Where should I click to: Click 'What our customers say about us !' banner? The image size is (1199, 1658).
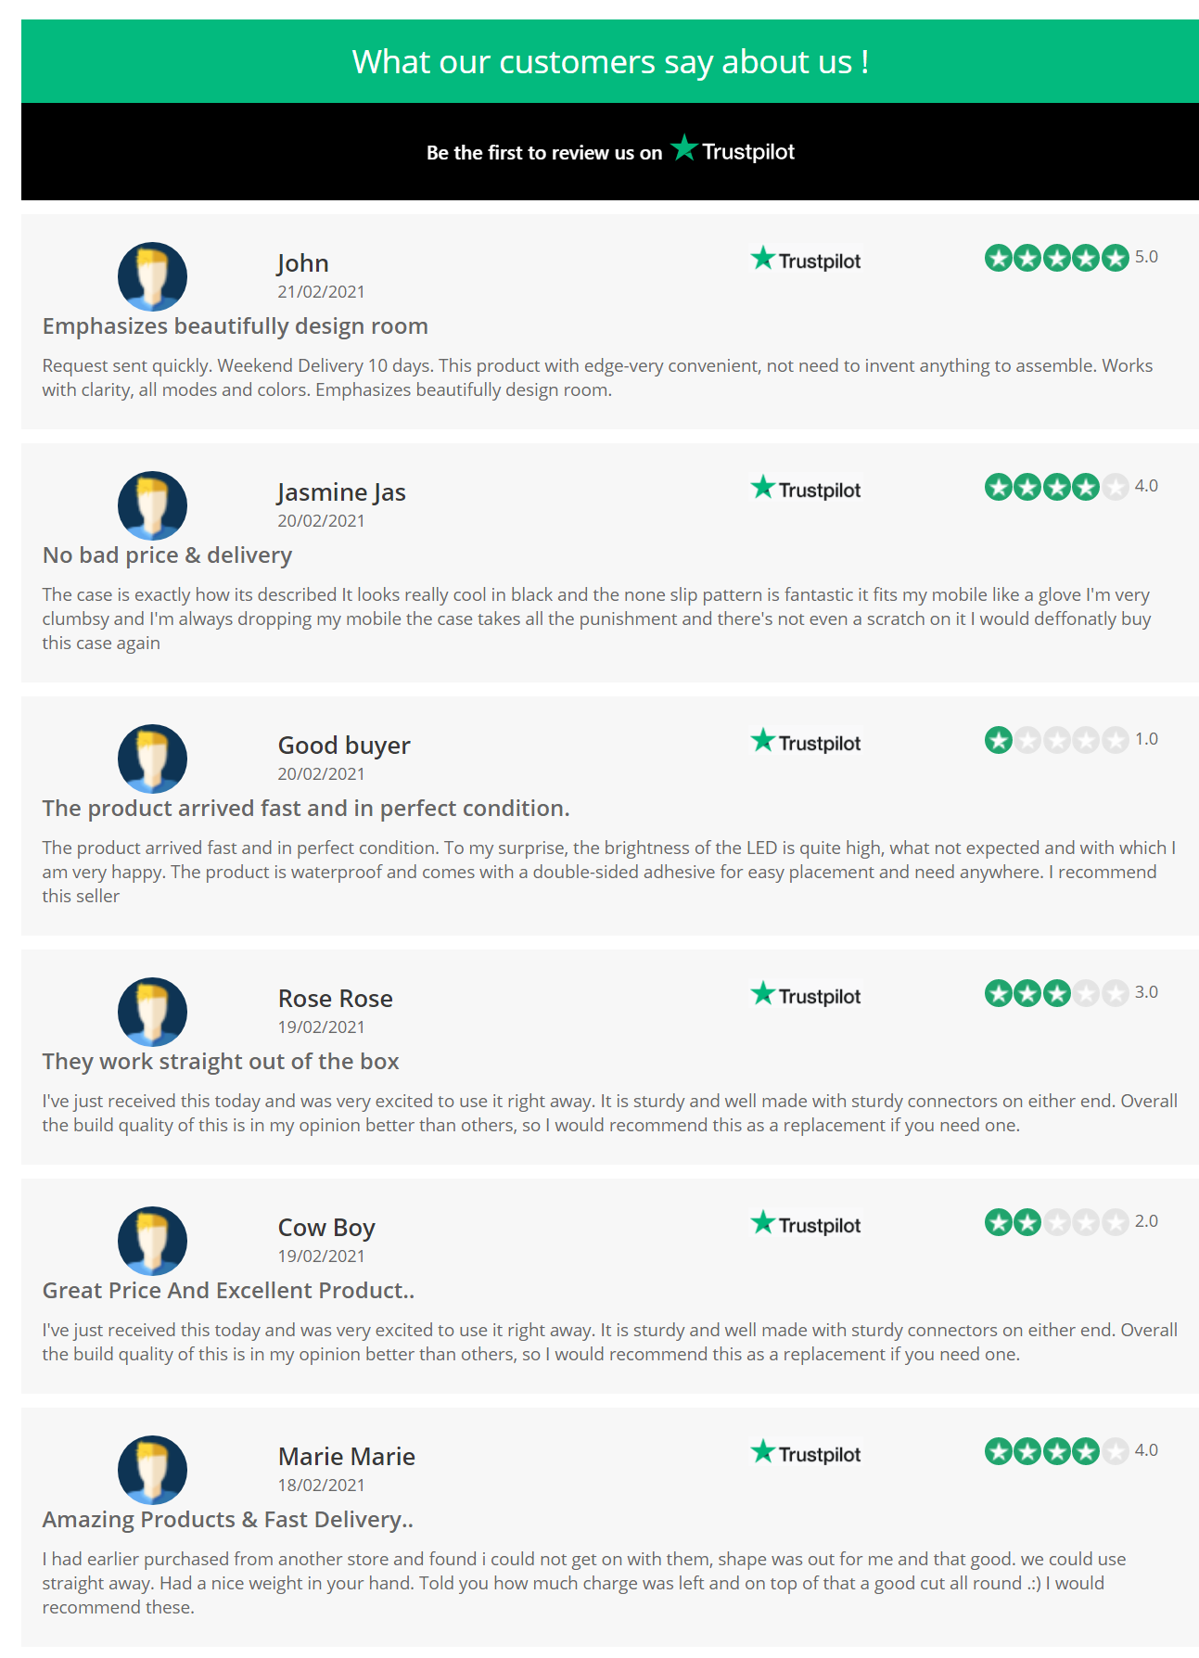[610, 61]
